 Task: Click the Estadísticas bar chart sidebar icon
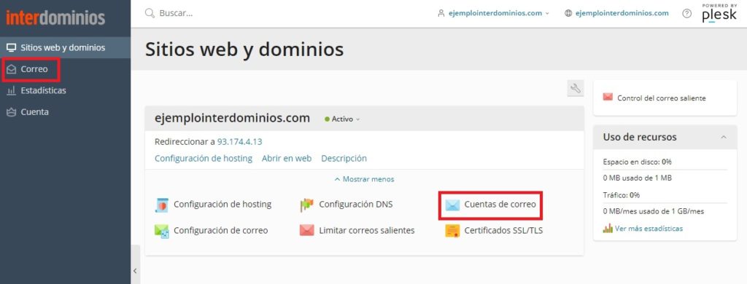(x=11, y=91)
